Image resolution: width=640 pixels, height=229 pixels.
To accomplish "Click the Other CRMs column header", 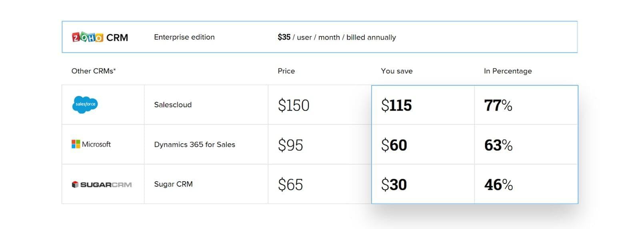I will click(x=94, y=71).
